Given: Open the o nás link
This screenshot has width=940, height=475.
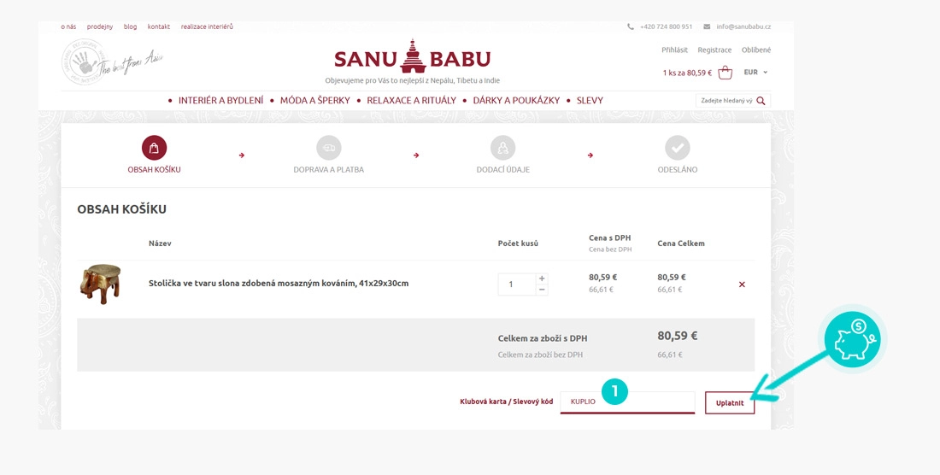Looking at the screenshot, I should coord(68,27).
